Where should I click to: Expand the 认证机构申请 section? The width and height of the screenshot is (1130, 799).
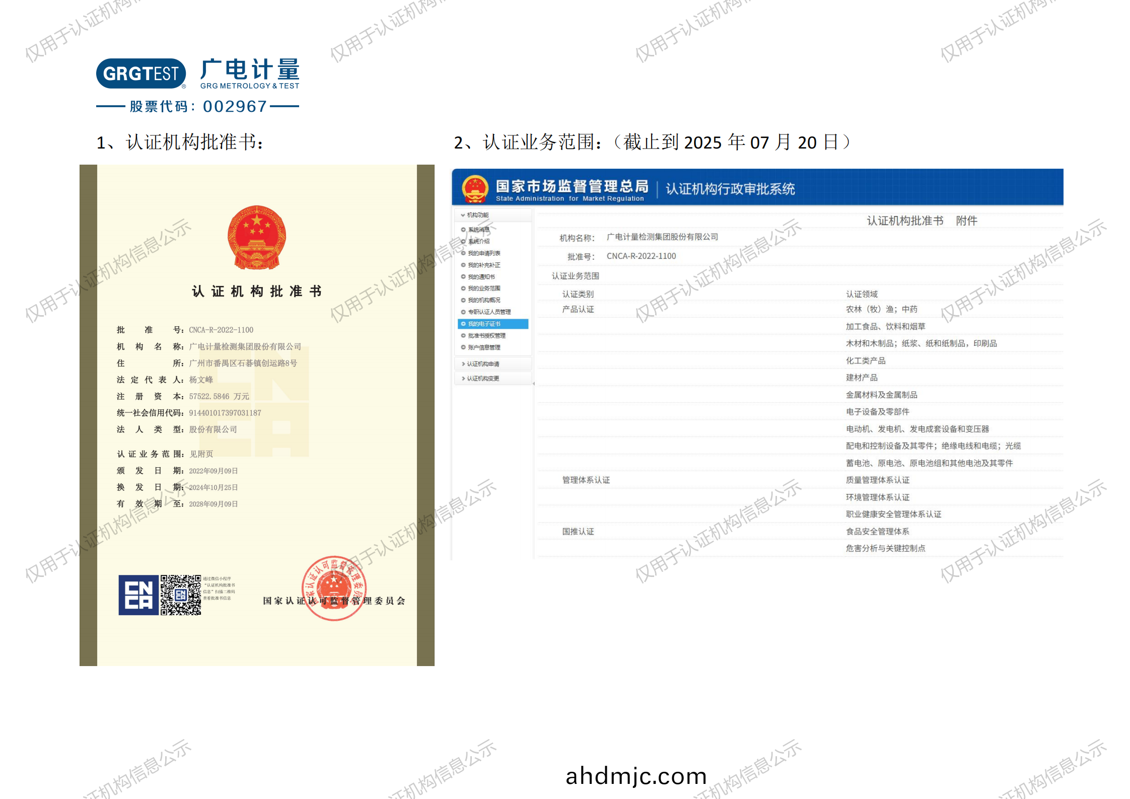click(x=482, y=364)
